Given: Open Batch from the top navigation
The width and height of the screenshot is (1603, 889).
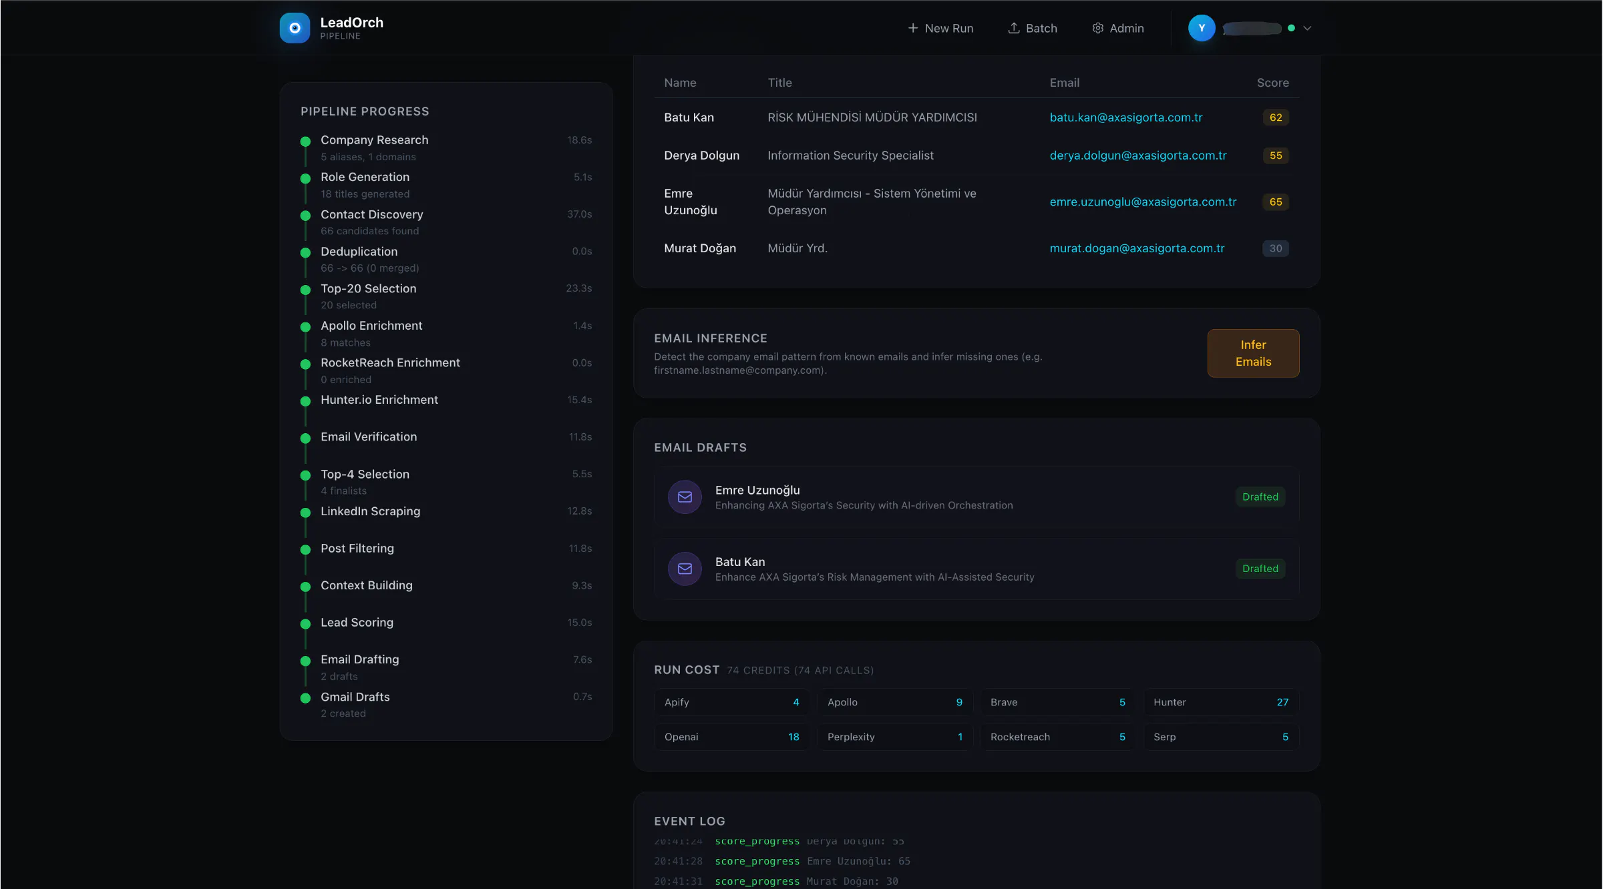Looking at the screenshot, I should coord(1033,28).
